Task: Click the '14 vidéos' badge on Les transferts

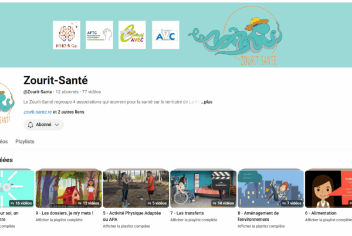Action: [223, 203]
